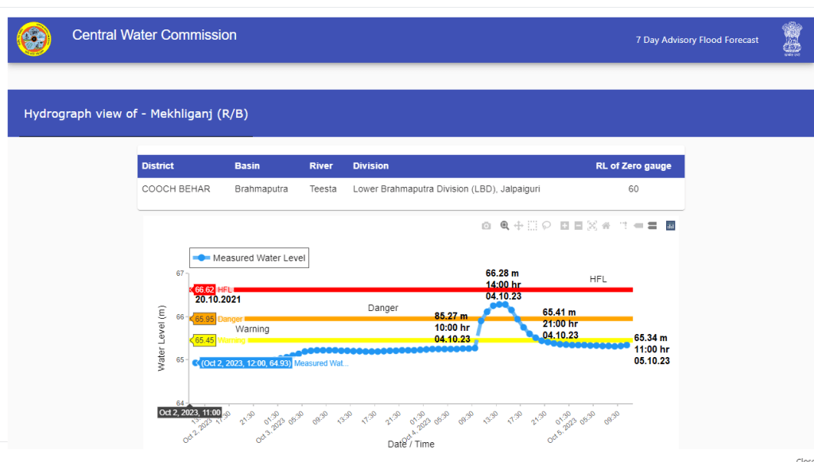Image resolution: width=814 pixels, height=462 pixels.
Task: Toggle compare data on hover
Action: [652, 226]
